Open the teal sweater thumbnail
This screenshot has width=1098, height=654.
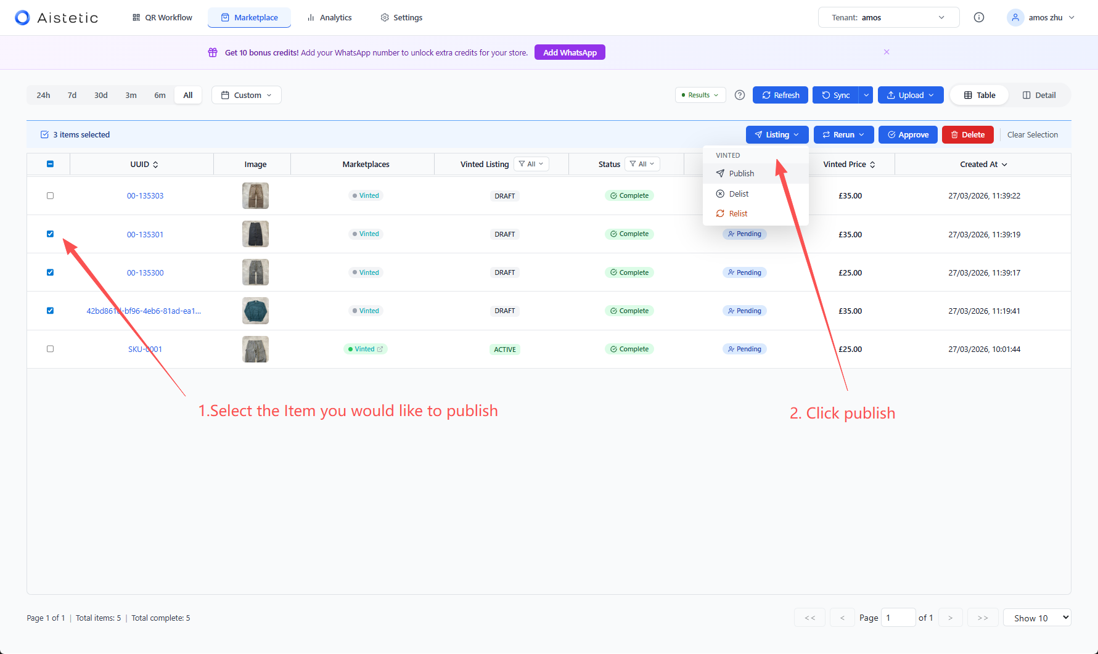point(255,311)
